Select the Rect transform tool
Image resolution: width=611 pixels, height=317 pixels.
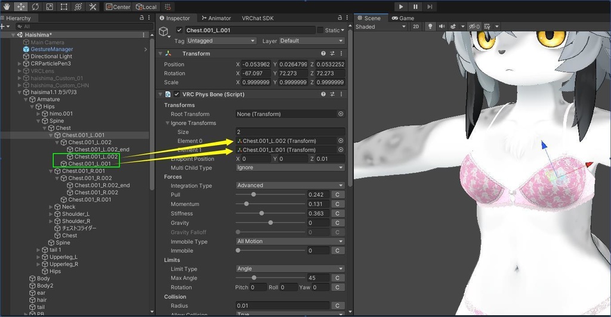pos(64,7)
